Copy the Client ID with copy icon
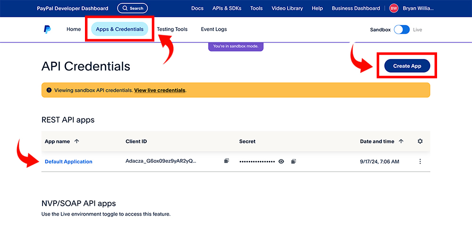472x226 pixels. coord(227,161)
